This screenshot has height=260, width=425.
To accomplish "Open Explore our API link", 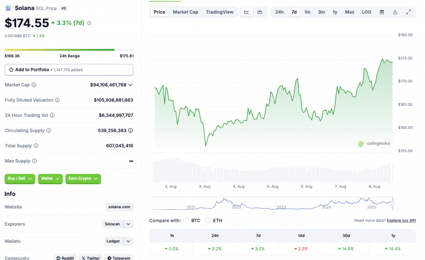I will point(401,221).
